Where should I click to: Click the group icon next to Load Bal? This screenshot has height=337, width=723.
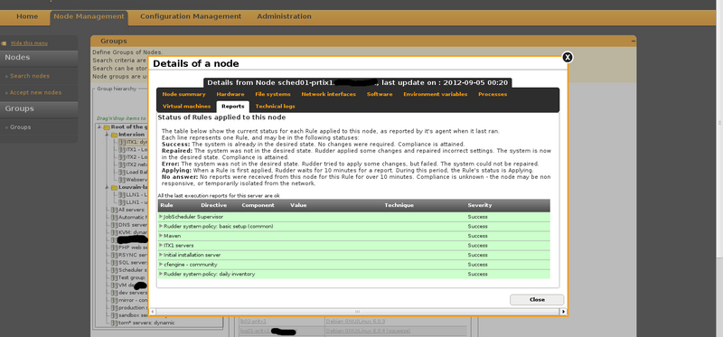pyautogui.click(x=122, y=172)
